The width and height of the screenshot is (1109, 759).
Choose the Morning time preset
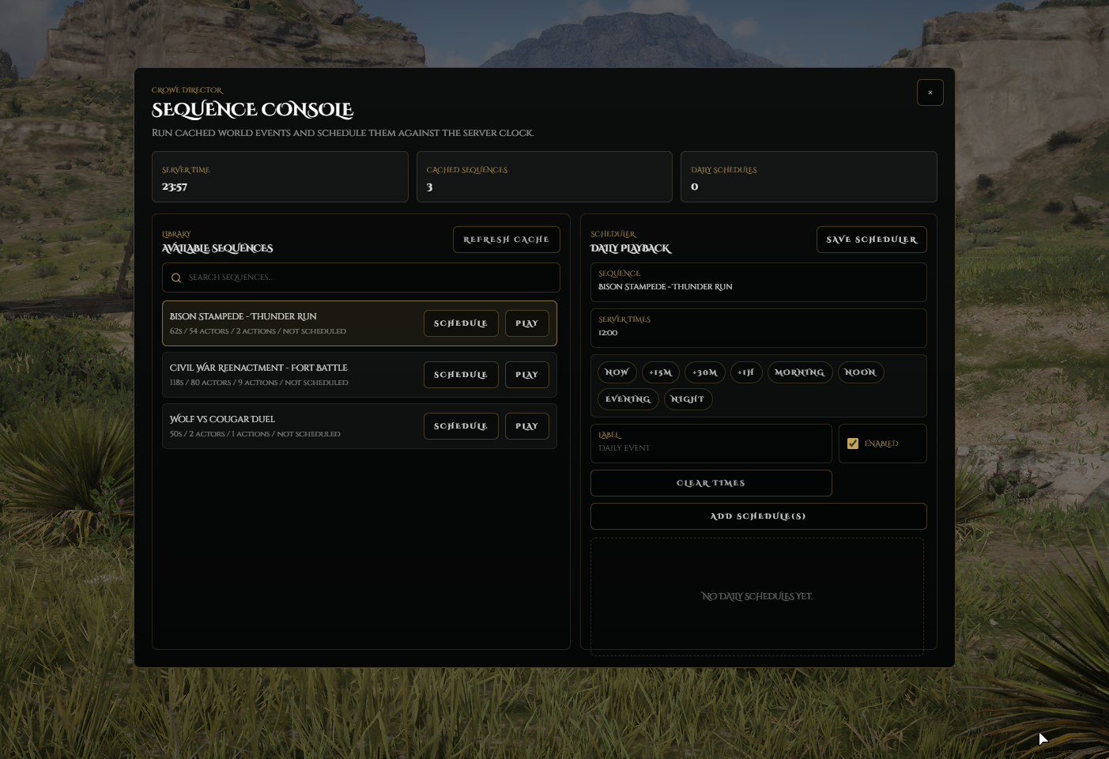[799, 372]
